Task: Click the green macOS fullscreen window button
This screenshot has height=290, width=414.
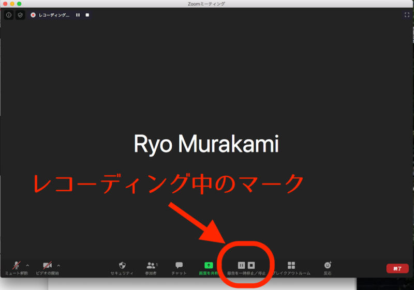Action: point(19,4)
